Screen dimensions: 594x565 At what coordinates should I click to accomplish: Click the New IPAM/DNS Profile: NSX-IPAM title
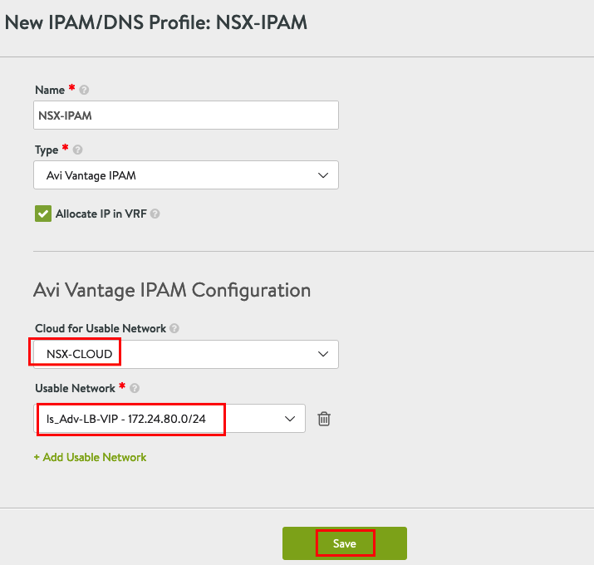click(x=155, y=22)
